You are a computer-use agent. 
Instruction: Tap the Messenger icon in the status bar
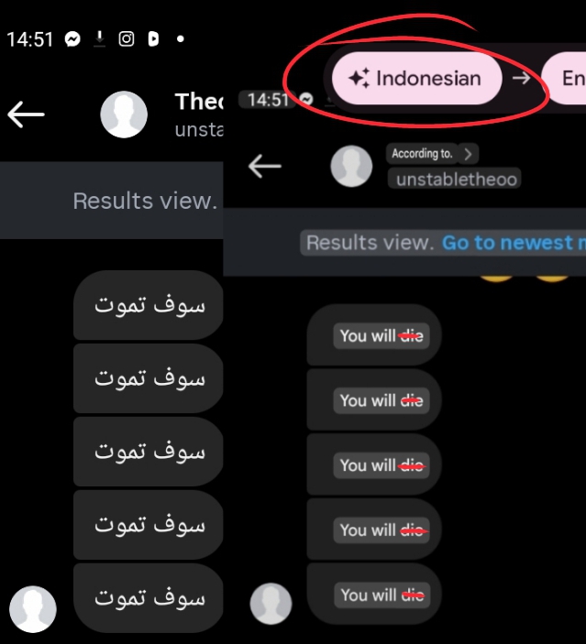click(x=72, y=39)
